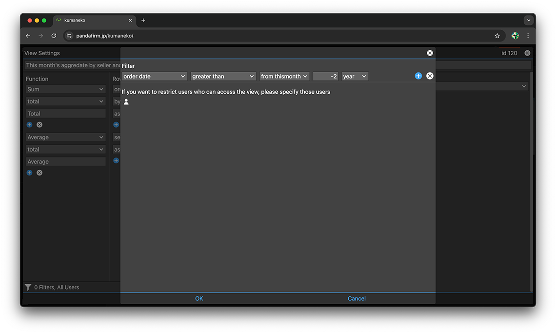Screen dimensions: 556x333
Task: Open the order date field dropdown
Action: point(154,77)
